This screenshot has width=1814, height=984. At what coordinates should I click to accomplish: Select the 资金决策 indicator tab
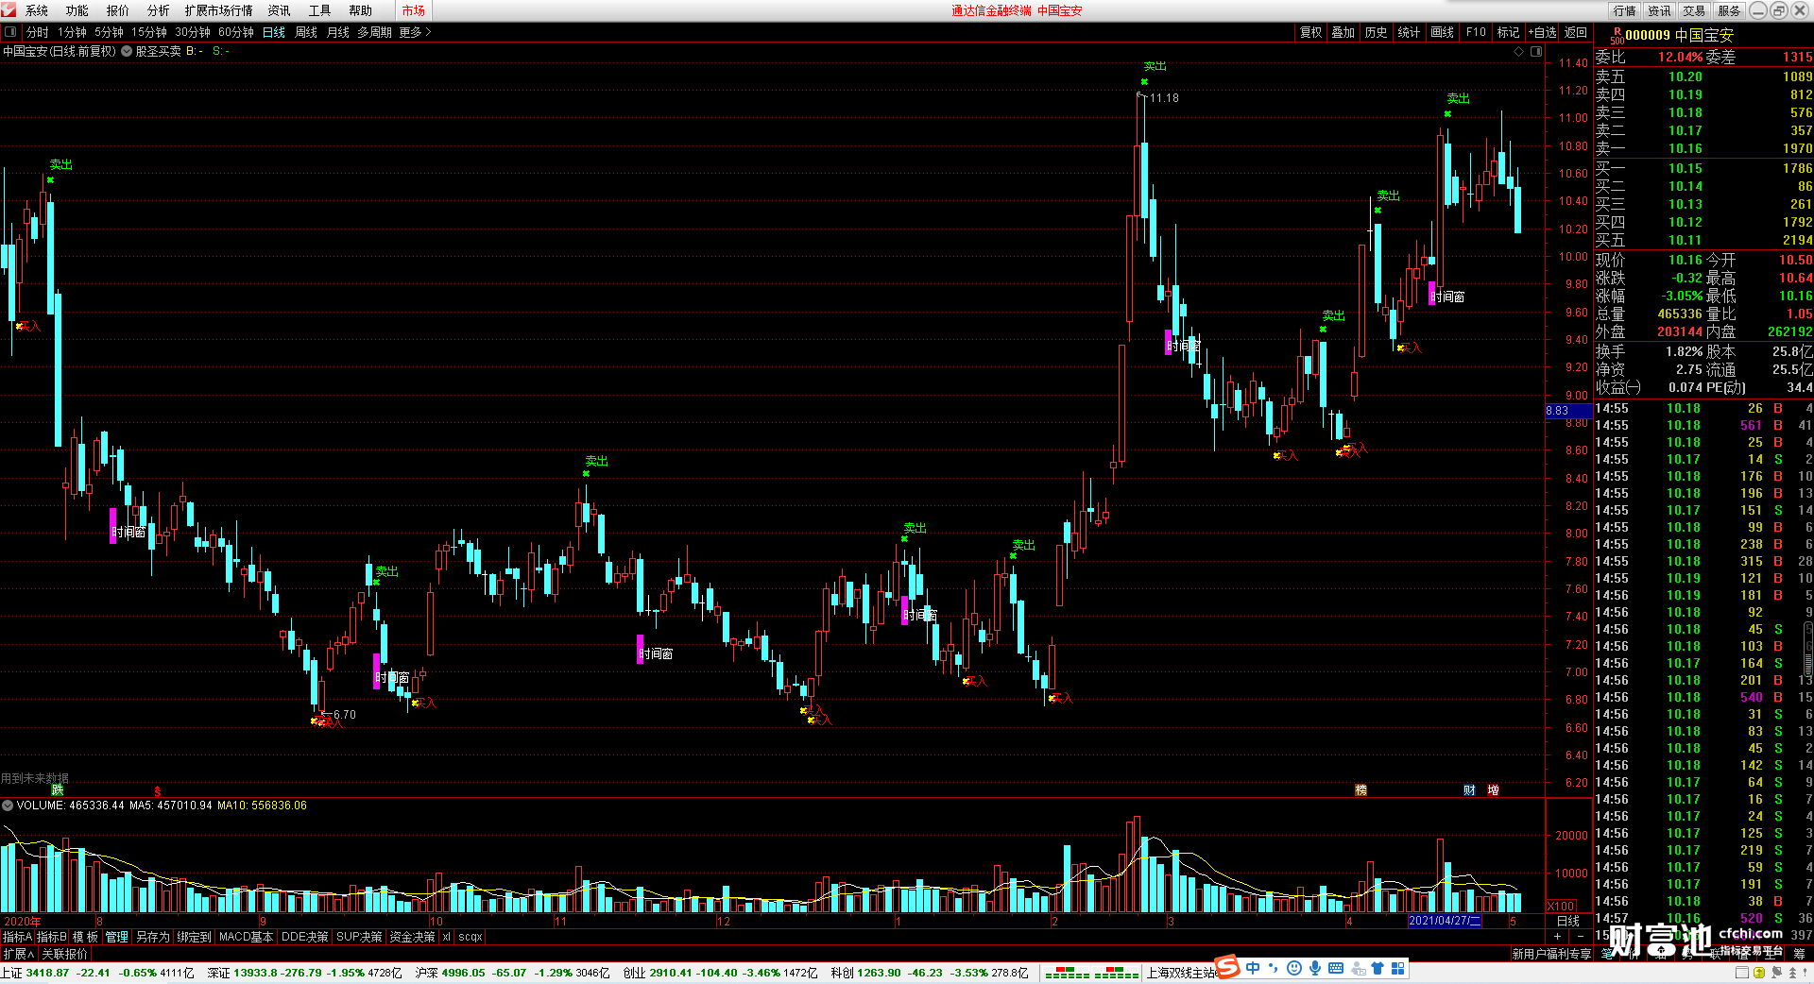(x=412, y=937)
